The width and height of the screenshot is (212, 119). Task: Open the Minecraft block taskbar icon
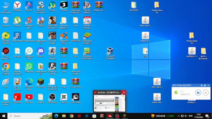point(125,116)
